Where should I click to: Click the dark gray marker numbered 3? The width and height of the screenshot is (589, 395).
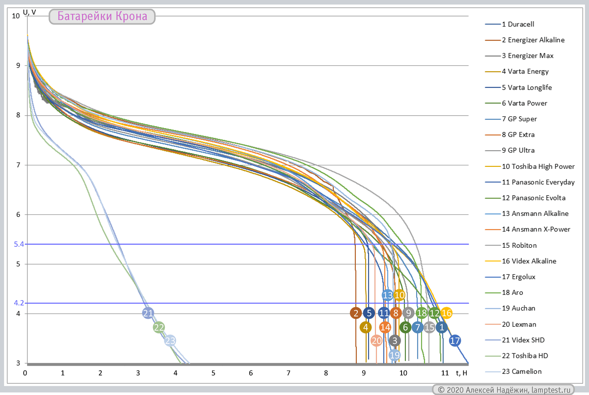pos(395,341)
